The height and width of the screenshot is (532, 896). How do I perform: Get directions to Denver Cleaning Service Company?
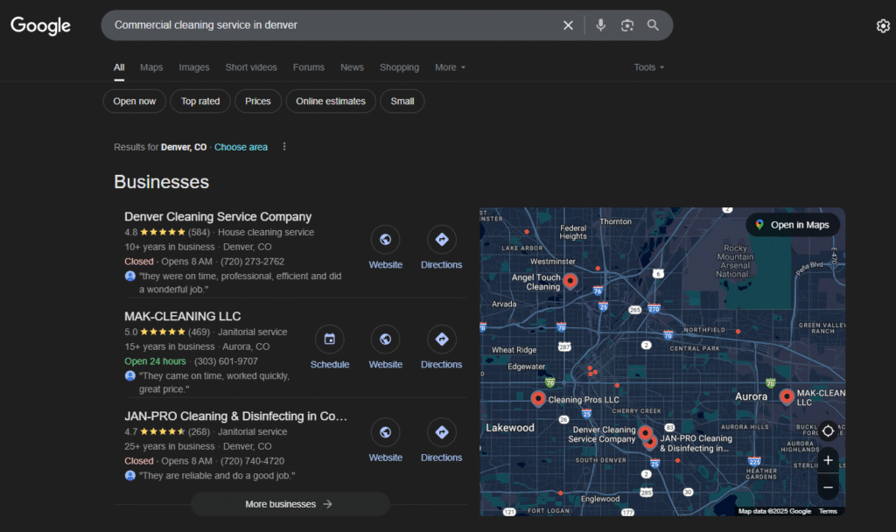click(x=441, y=240)
